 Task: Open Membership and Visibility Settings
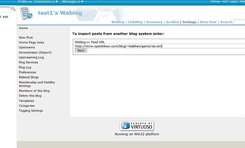[37, 84]
